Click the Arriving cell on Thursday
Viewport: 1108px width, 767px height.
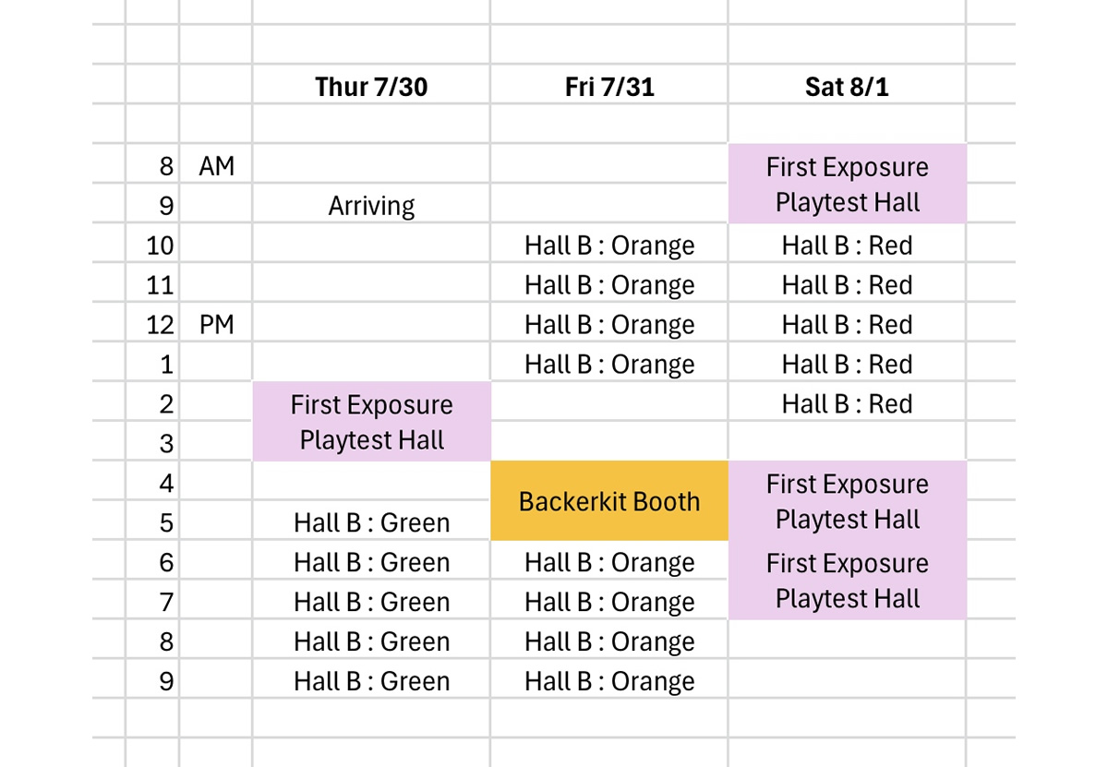[x=371, y=203]
